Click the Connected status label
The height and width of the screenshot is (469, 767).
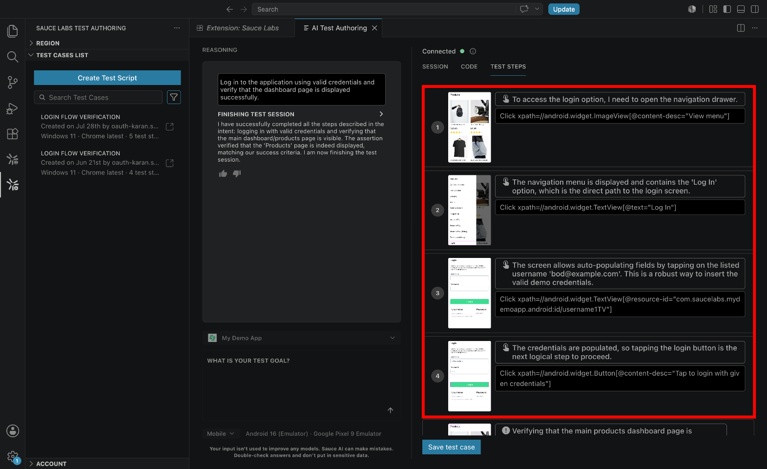[439, 51]
